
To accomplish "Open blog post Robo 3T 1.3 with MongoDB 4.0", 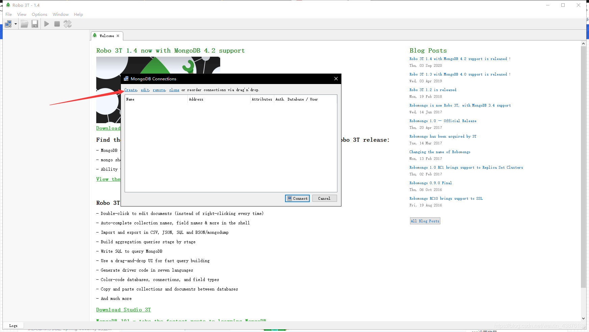I will 460,75.
